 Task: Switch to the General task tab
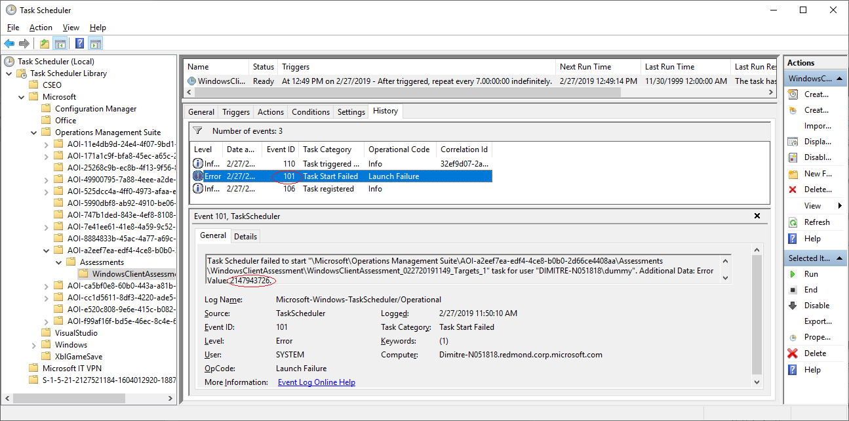click(x=201, y=112)
